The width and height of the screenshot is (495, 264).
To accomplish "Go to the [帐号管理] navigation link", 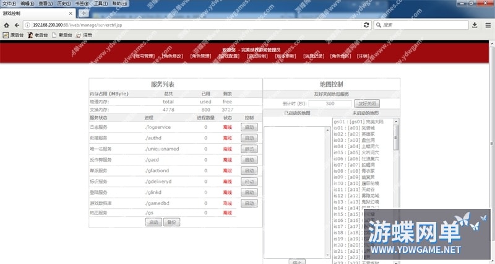I will click(144, 56).
